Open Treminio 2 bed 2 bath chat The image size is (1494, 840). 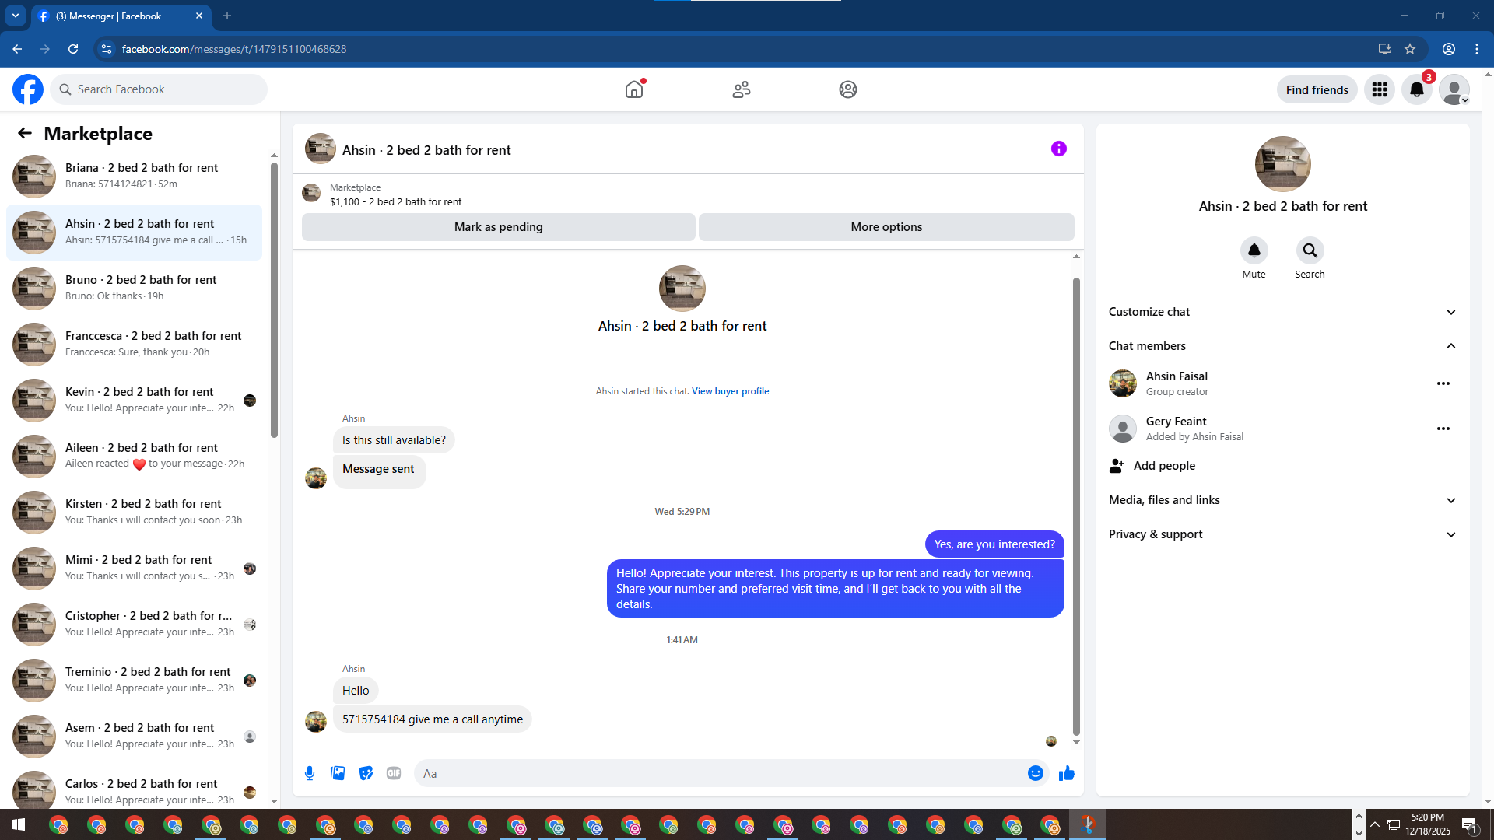coord(134,680)
